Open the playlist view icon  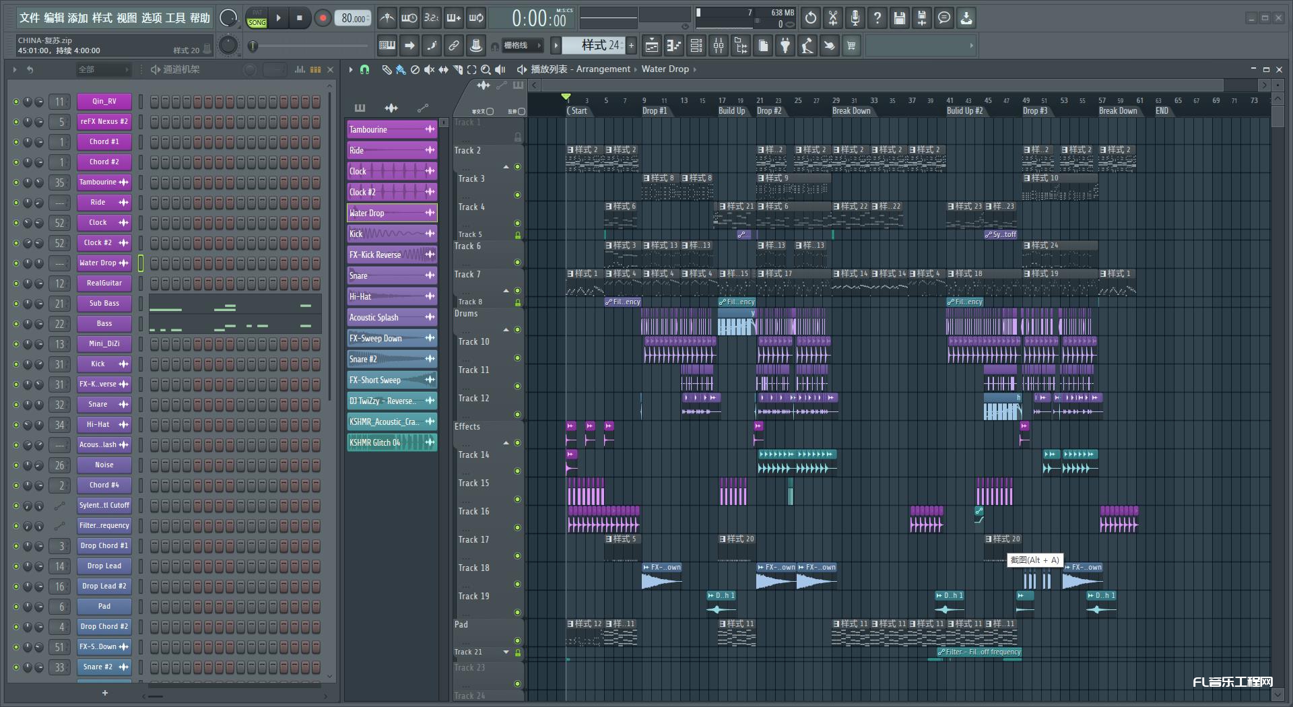click(x=652, y=46)
